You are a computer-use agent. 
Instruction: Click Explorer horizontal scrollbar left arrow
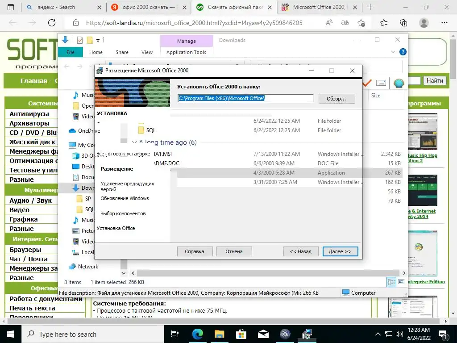point(133,273)
